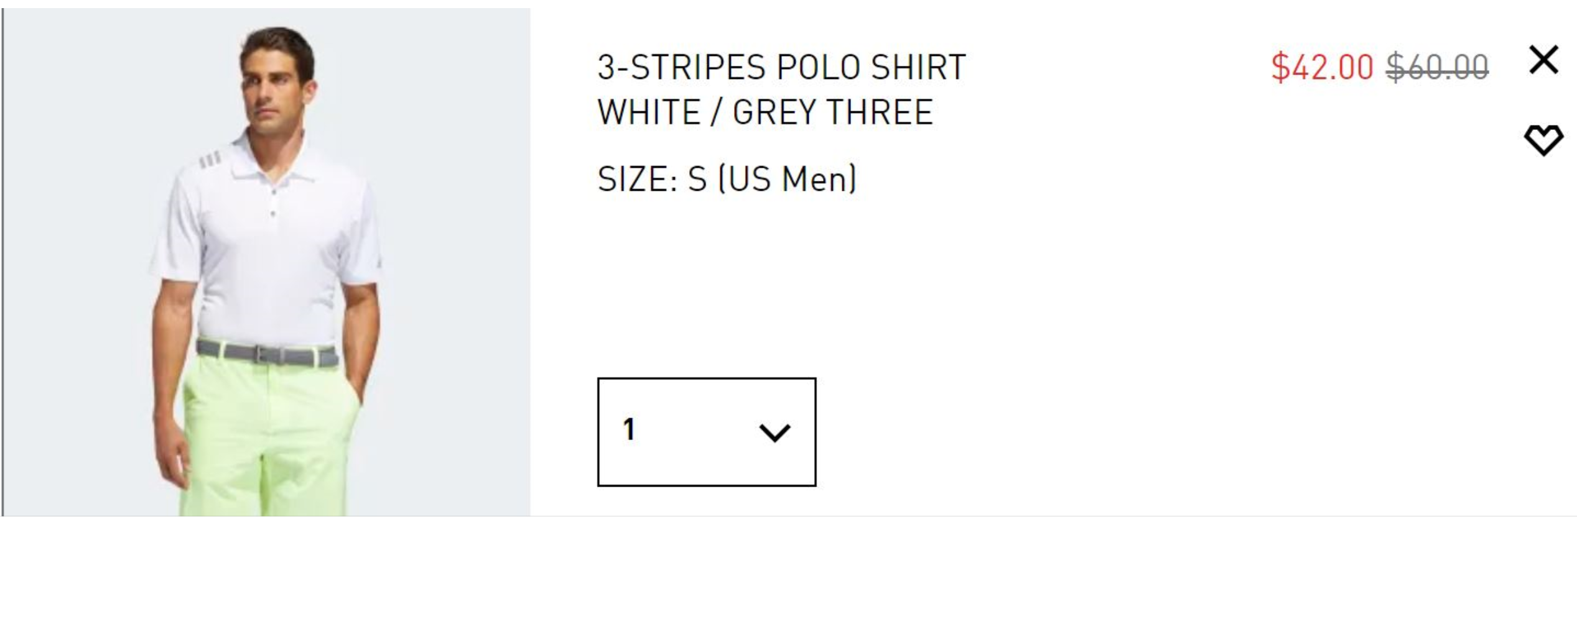Click the (US Men) text in the size line
This screenshot has height=637, width=1577.
[787, 179]
